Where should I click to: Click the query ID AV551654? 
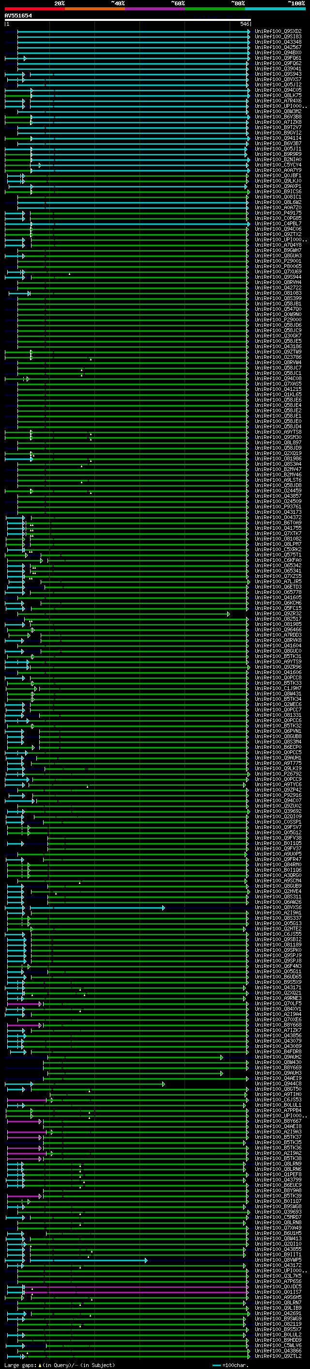pyautogui.click(x=18, y=16)
